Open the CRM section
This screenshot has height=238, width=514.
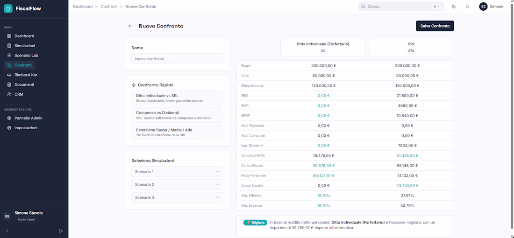[x=19, y=95]
